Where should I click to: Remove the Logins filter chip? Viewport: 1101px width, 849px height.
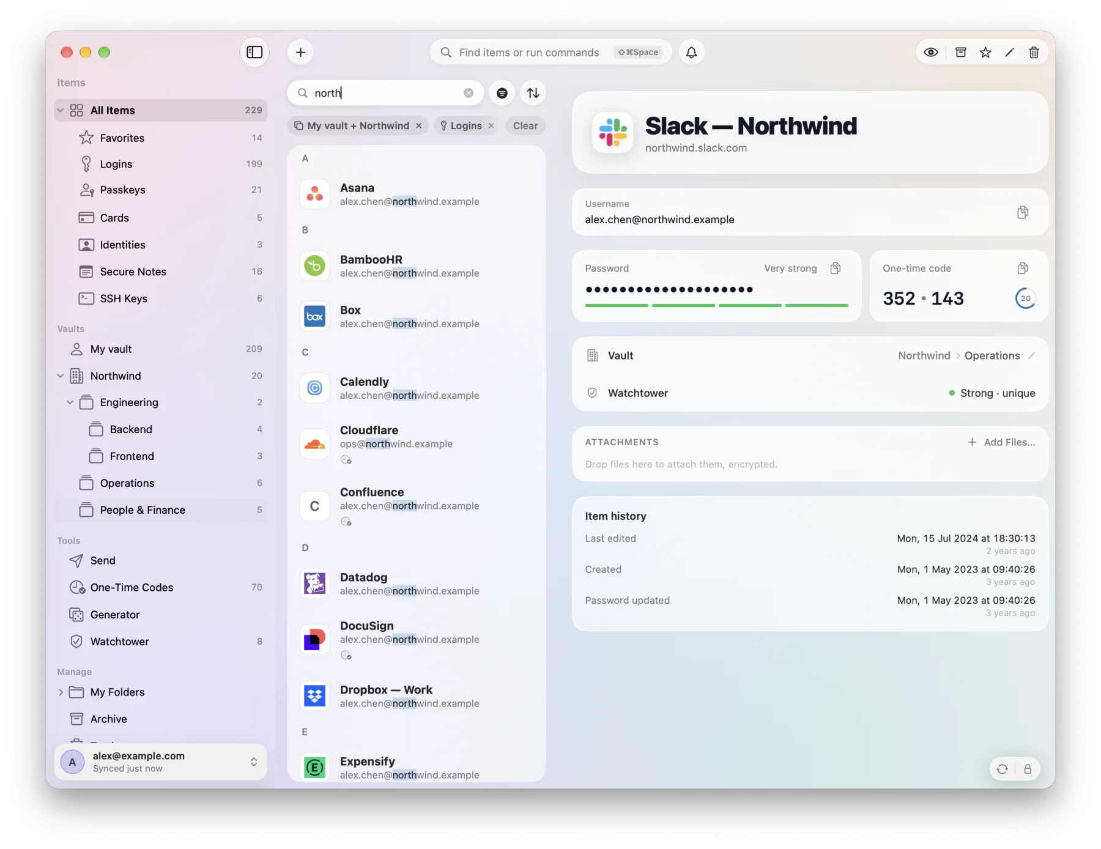tap(491, 125)
